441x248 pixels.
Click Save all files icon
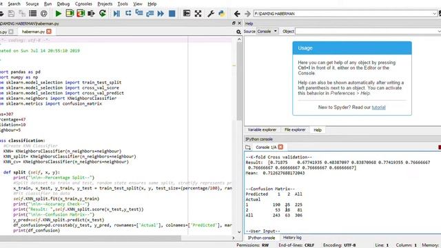22,13
